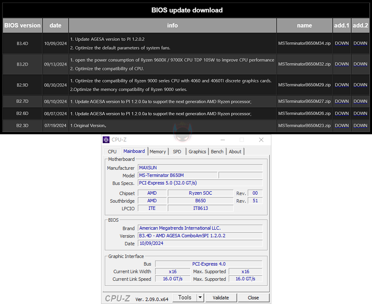This screenshot has width=372, height=304.
Task: Select the SPD tab
Action: (177, 152)
